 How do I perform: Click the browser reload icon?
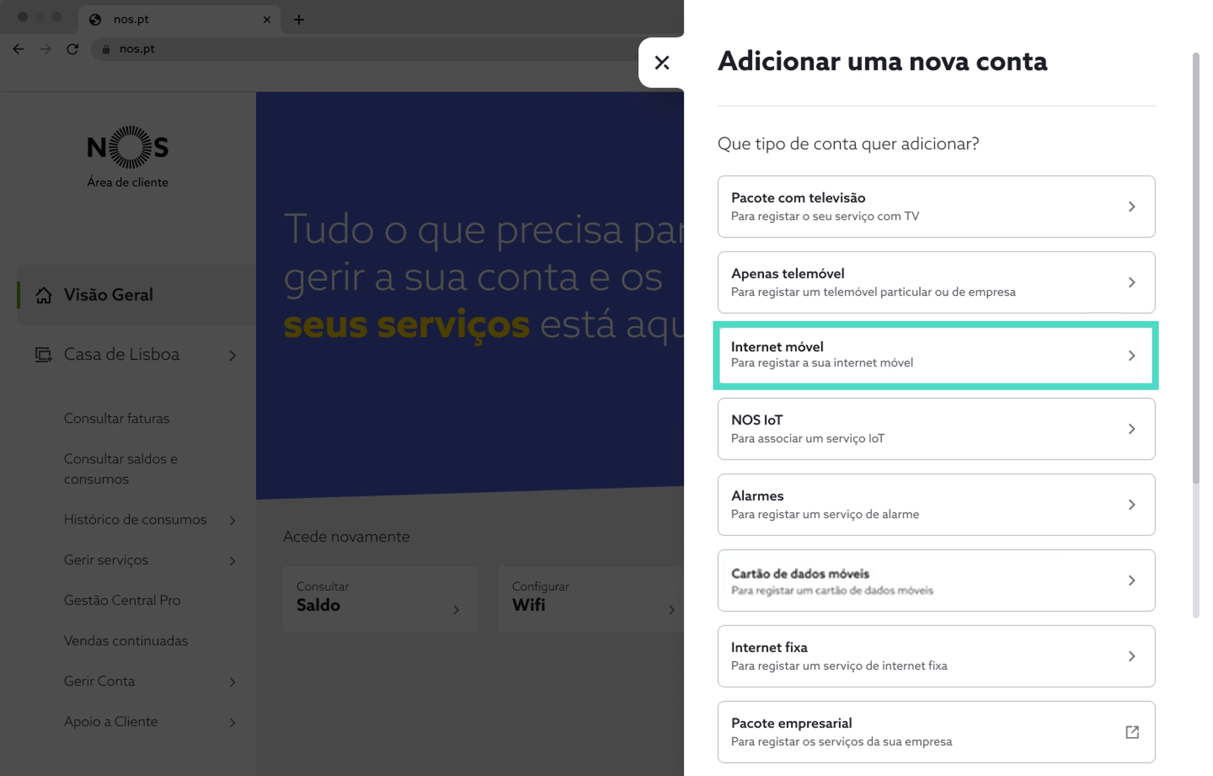[x=73, y=49]
